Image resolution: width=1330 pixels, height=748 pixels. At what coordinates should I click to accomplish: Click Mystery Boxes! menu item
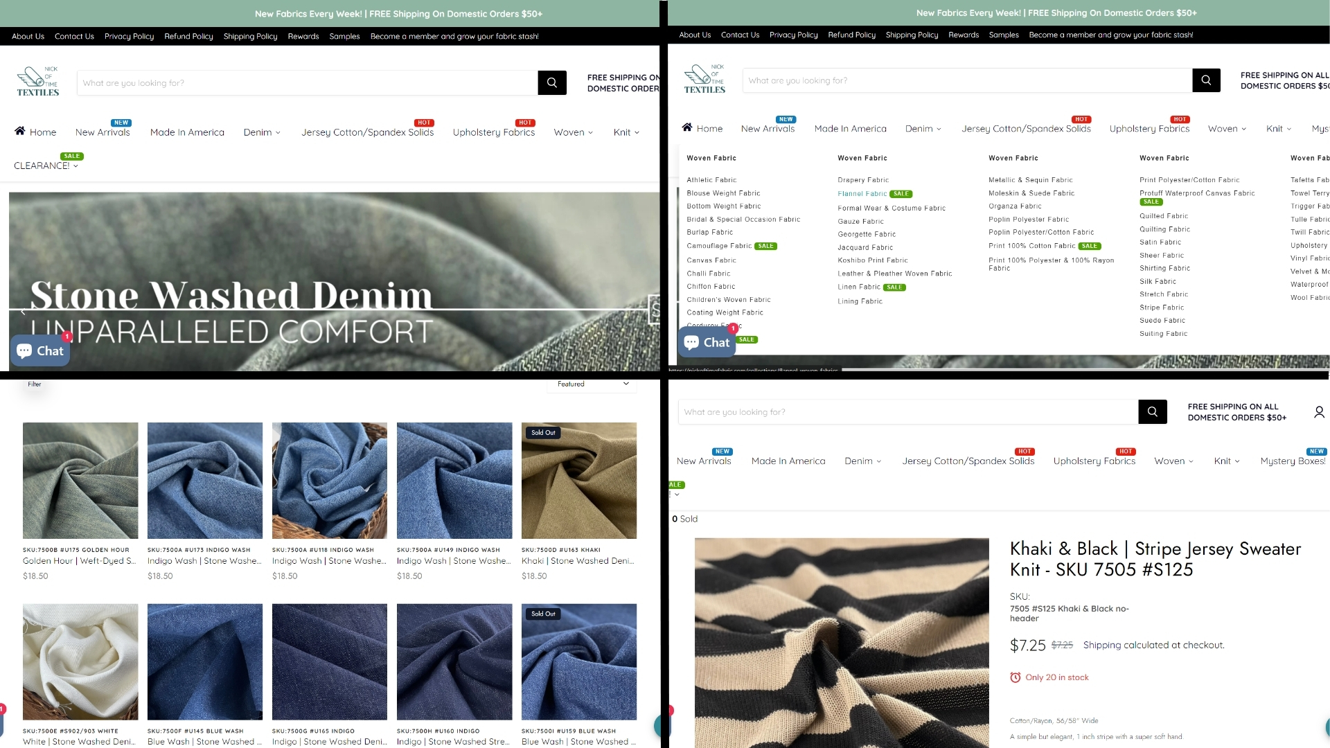pyautogui.click(x=1293, y=461)
